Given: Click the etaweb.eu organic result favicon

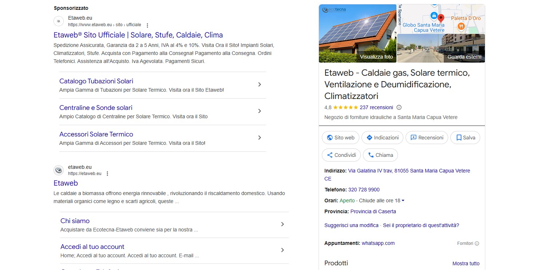Looking at the screenshot, I should pyautogui.click(x=59, y=170).
